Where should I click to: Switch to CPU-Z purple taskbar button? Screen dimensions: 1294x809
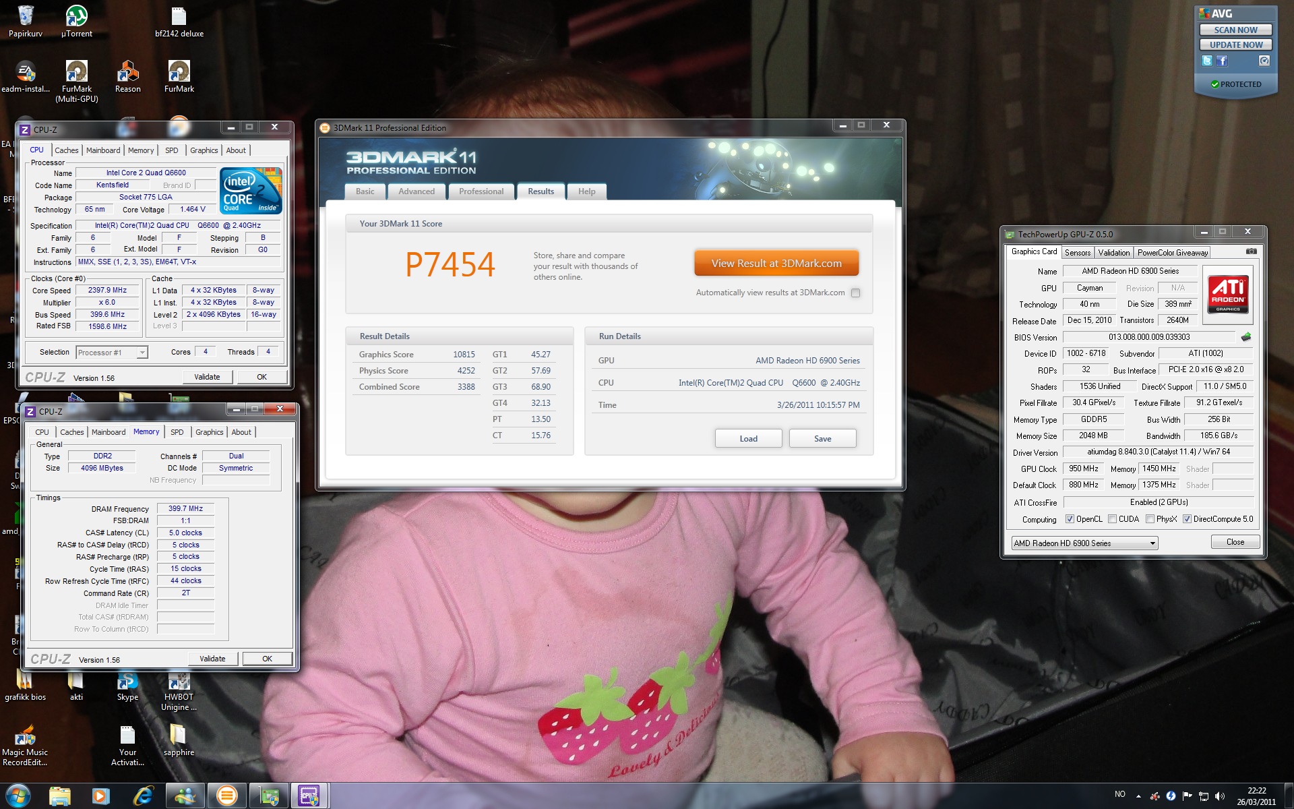(309, 796)
